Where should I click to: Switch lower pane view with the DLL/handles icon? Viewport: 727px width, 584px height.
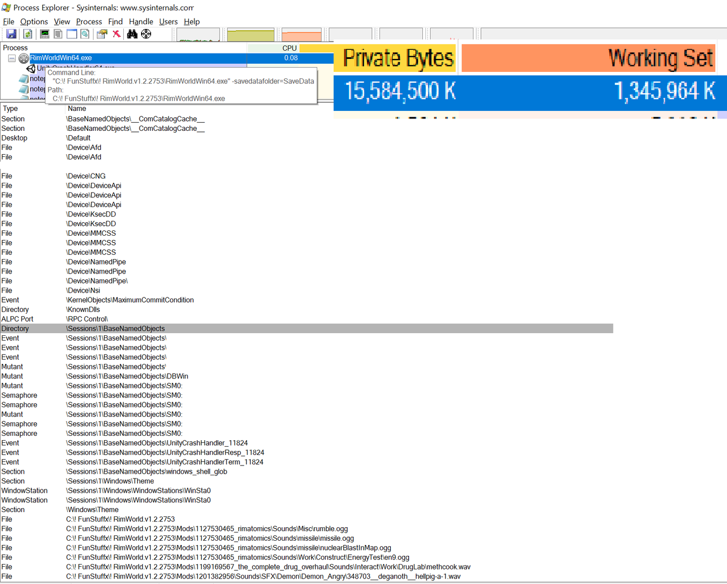(x=85, y=34)
